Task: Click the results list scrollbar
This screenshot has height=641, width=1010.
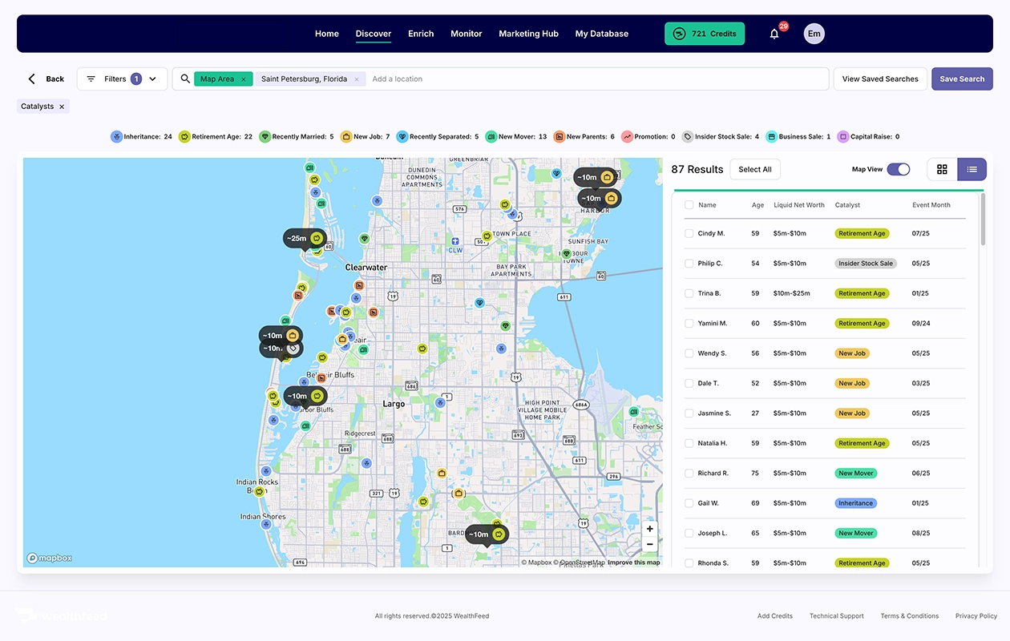Action: 983,219
